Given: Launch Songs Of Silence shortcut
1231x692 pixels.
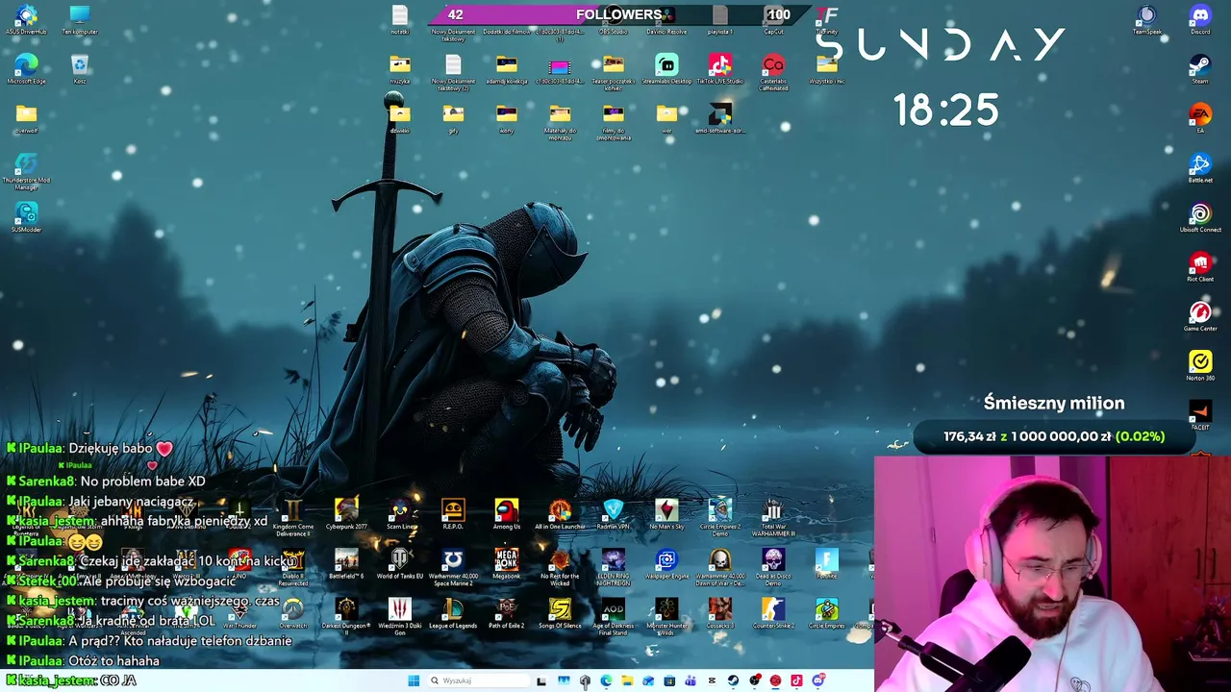Looking at the screenshot, I should tap(560, 613).
